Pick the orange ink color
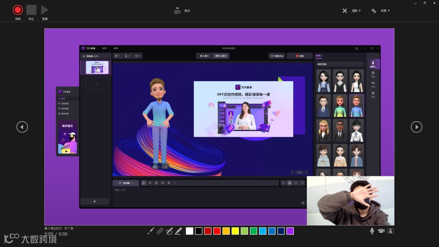 point(226,231)
